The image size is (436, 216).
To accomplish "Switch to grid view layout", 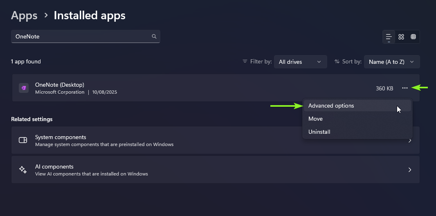I will [x=401, y=37].
